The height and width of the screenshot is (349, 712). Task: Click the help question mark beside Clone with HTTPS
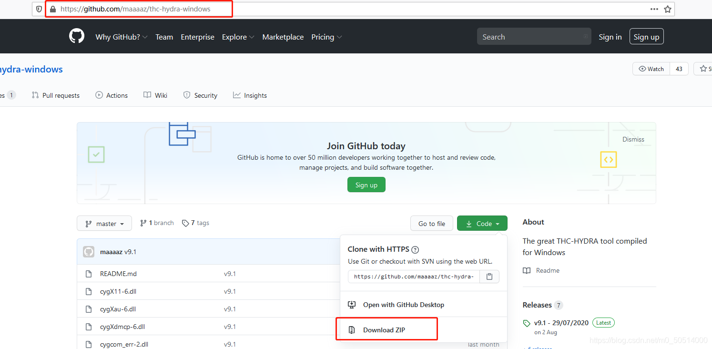[x=415, y=249]
